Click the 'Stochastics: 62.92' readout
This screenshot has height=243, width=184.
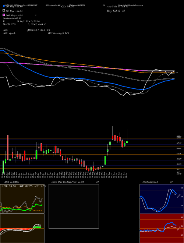point(12,18)
